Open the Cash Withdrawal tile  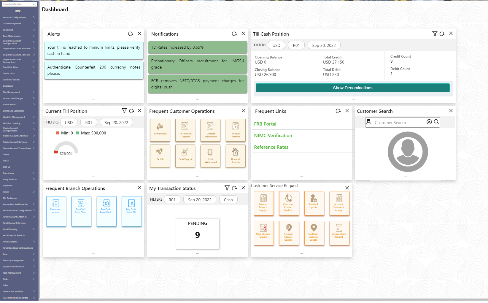[x=211, y=156]
